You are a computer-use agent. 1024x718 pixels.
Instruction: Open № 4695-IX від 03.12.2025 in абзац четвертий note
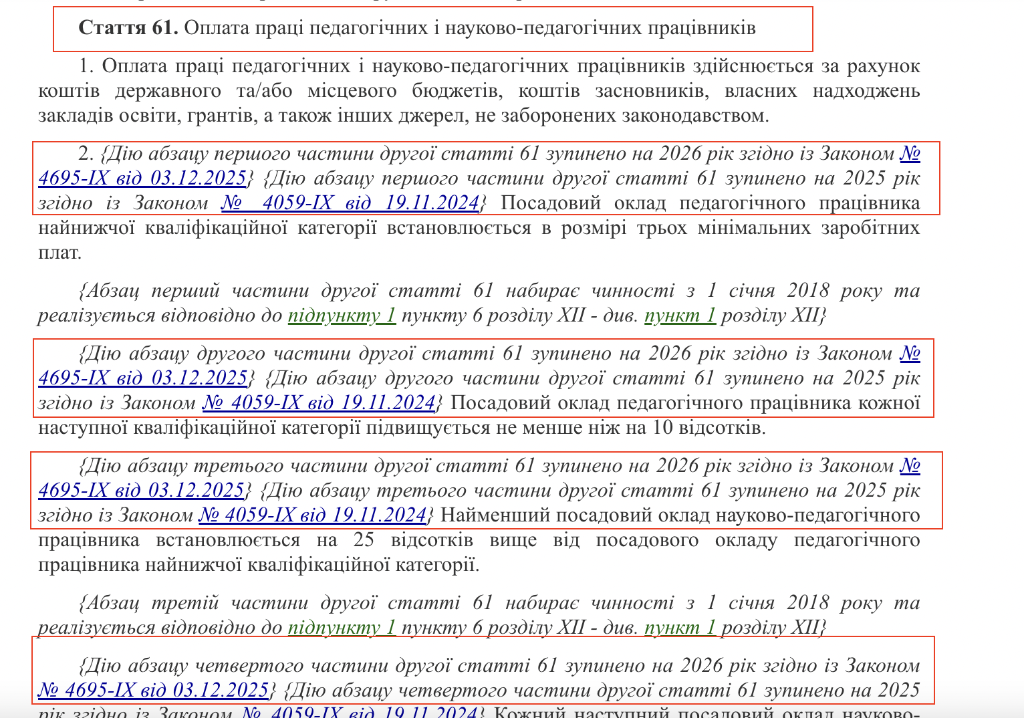click(x=152, y=689)
